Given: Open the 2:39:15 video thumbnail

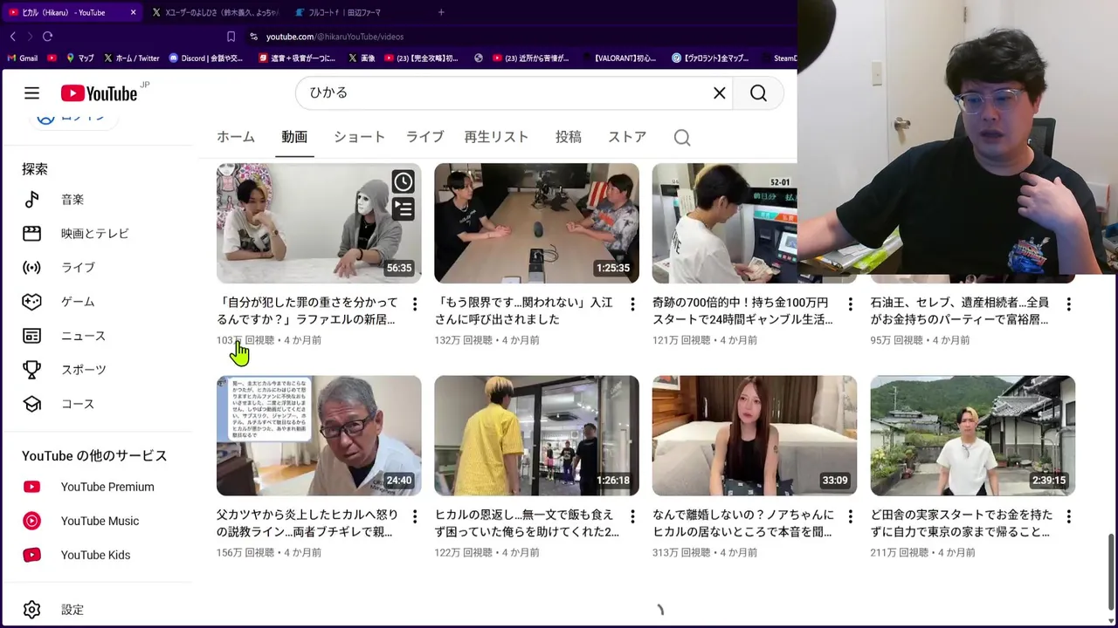Looking at the screenshot, I should pos(973,435).
